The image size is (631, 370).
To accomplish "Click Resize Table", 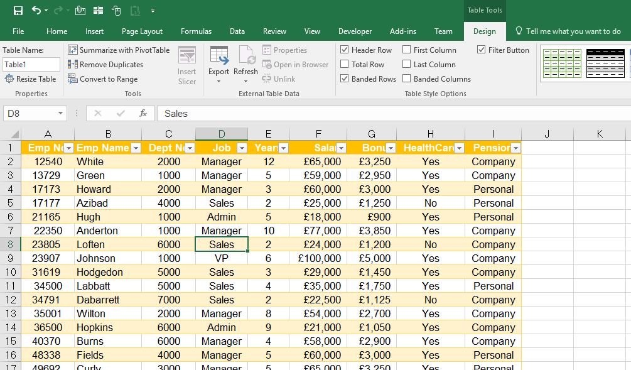I will coord(30,79).
